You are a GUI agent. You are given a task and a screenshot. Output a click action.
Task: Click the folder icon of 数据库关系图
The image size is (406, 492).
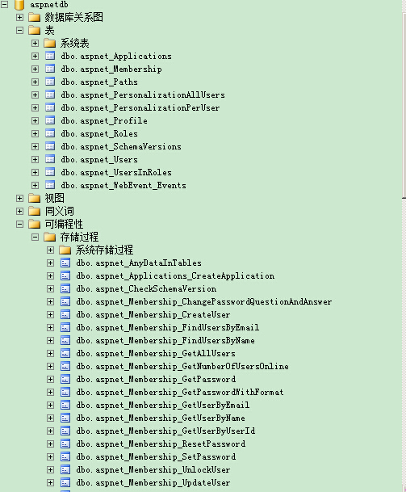35,17
